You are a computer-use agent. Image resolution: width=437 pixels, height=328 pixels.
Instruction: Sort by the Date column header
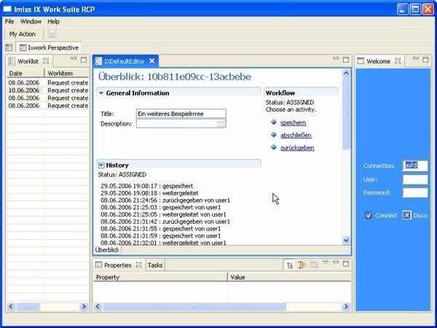click(25, 74)
